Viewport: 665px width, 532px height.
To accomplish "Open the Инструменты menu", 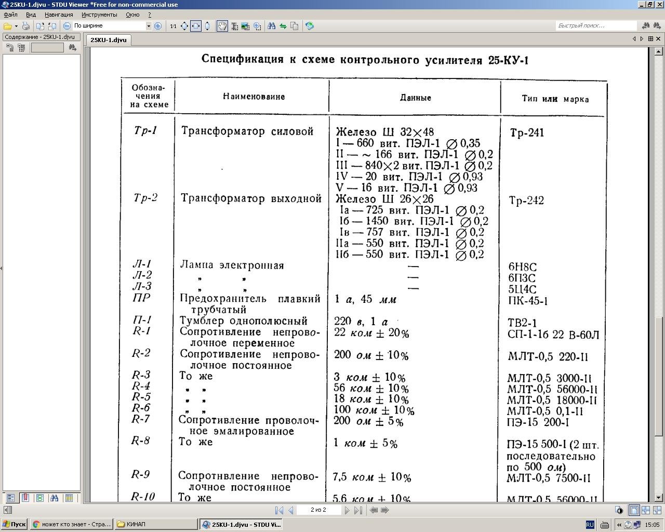I will tap(99, 15).
